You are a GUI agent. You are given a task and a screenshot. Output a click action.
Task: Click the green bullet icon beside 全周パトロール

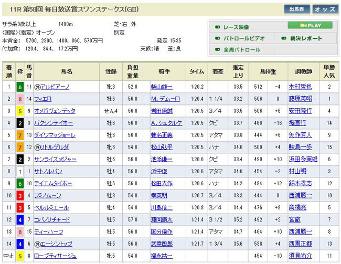(x=217, y=50)
